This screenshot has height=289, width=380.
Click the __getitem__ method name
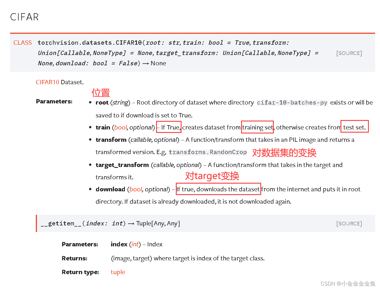(x=61, y=223)
